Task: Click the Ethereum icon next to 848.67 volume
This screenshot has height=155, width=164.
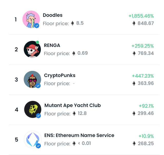Action: pyautogui.click(x=134, y=23)
